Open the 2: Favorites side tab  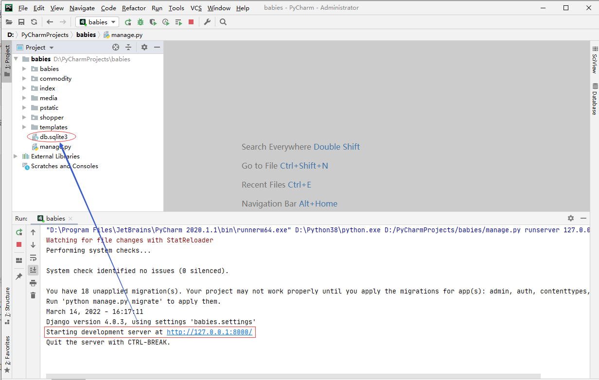pos(7,355)
